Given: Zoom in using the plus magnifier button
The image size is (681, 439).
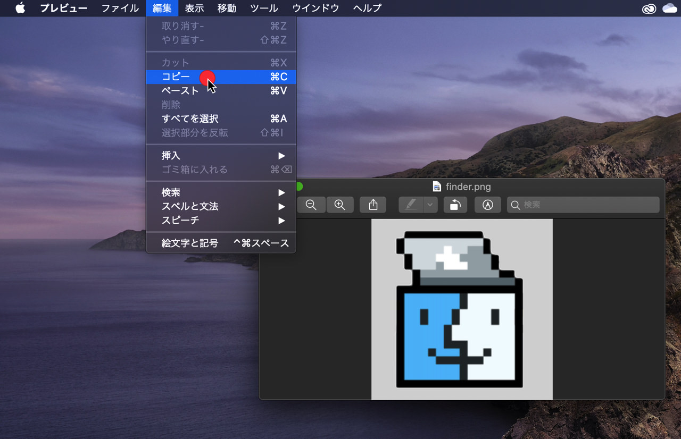Looking at the screenshot, I should coord(340,205).
